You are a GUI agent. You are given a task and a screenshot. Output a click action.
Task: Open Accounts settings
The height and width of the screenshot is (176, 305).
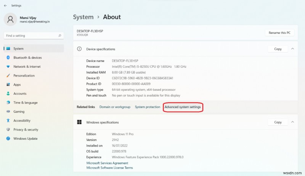pos(34,93)
